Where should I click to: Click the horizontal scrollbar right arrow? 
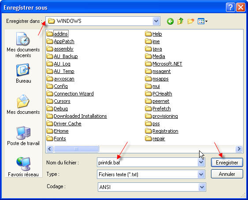coord(239,149)
